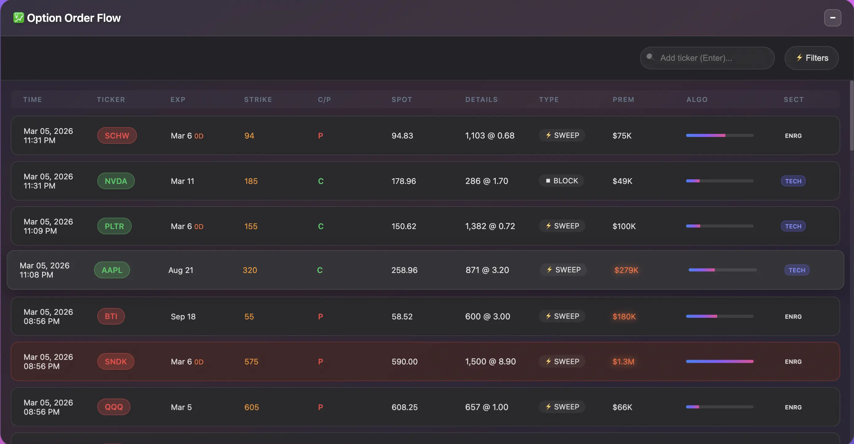Select the PLTR ticker badge
This screenshot has height=444, width=854.
point(115,226)
